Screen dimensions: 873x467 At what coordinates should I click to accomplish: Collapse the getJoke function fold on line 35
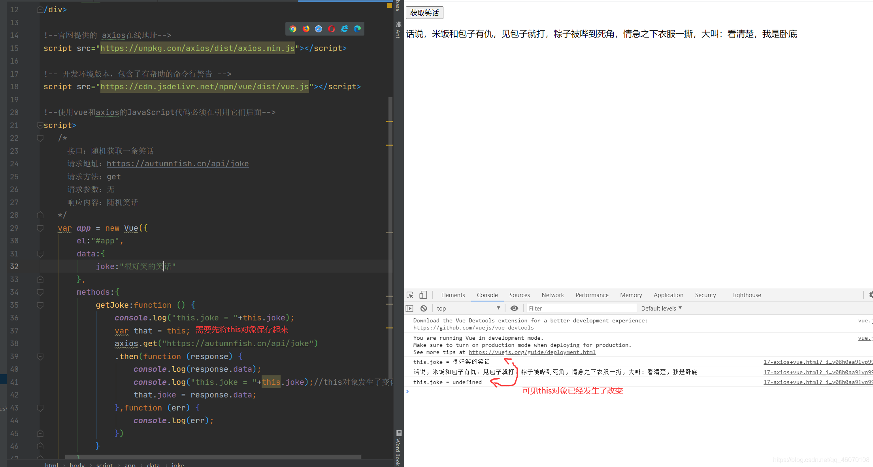pos(40,305)
